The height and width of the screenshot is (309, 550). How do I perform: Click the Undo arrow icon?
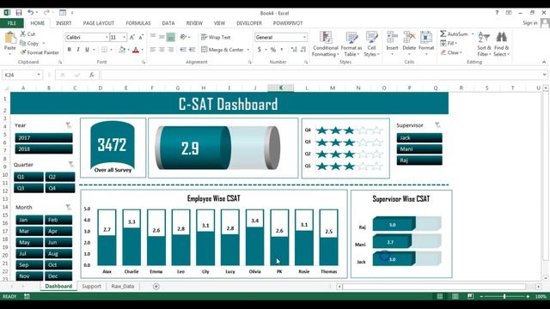31,13
